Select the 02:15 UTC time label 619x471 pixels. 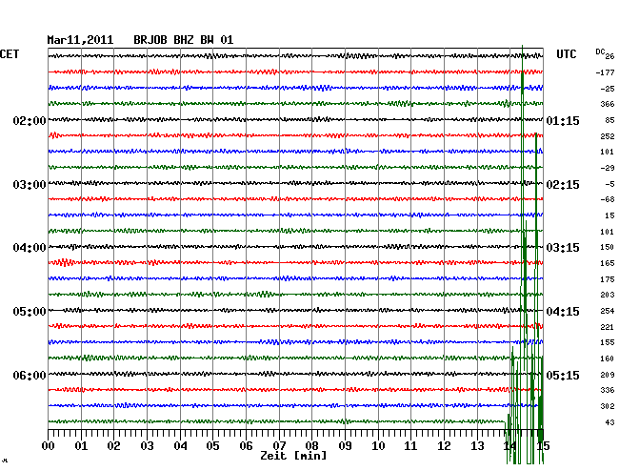pyautogui.click(x=563, y=185)
